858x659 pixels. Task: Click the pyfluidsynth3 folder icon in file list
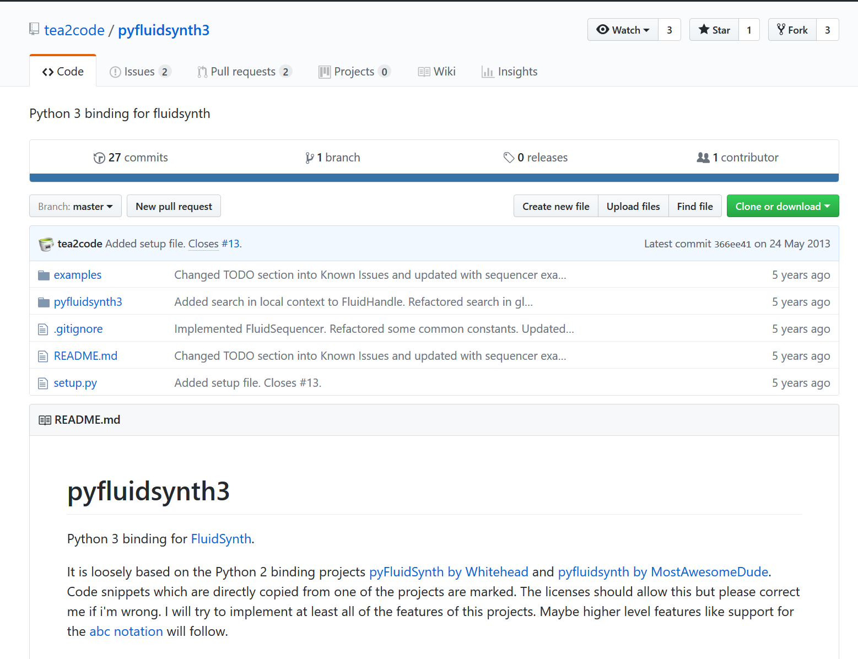click(44, 302)
